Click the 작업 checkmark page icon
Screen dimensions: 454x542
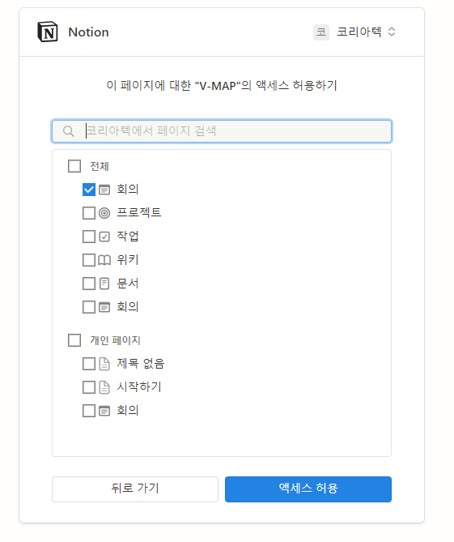tap(104, 237)
